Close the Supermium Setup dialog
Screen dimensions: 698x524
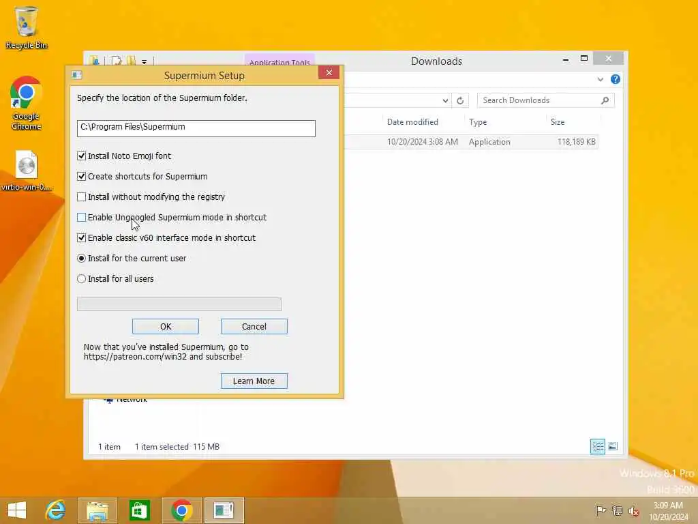coord(329,72)
